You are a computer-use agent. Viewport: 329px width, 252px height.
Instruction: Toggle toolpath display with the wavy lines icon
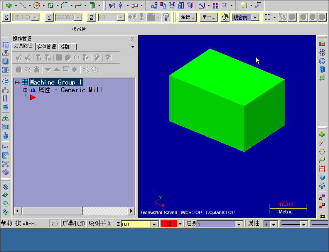pos(28,69)
